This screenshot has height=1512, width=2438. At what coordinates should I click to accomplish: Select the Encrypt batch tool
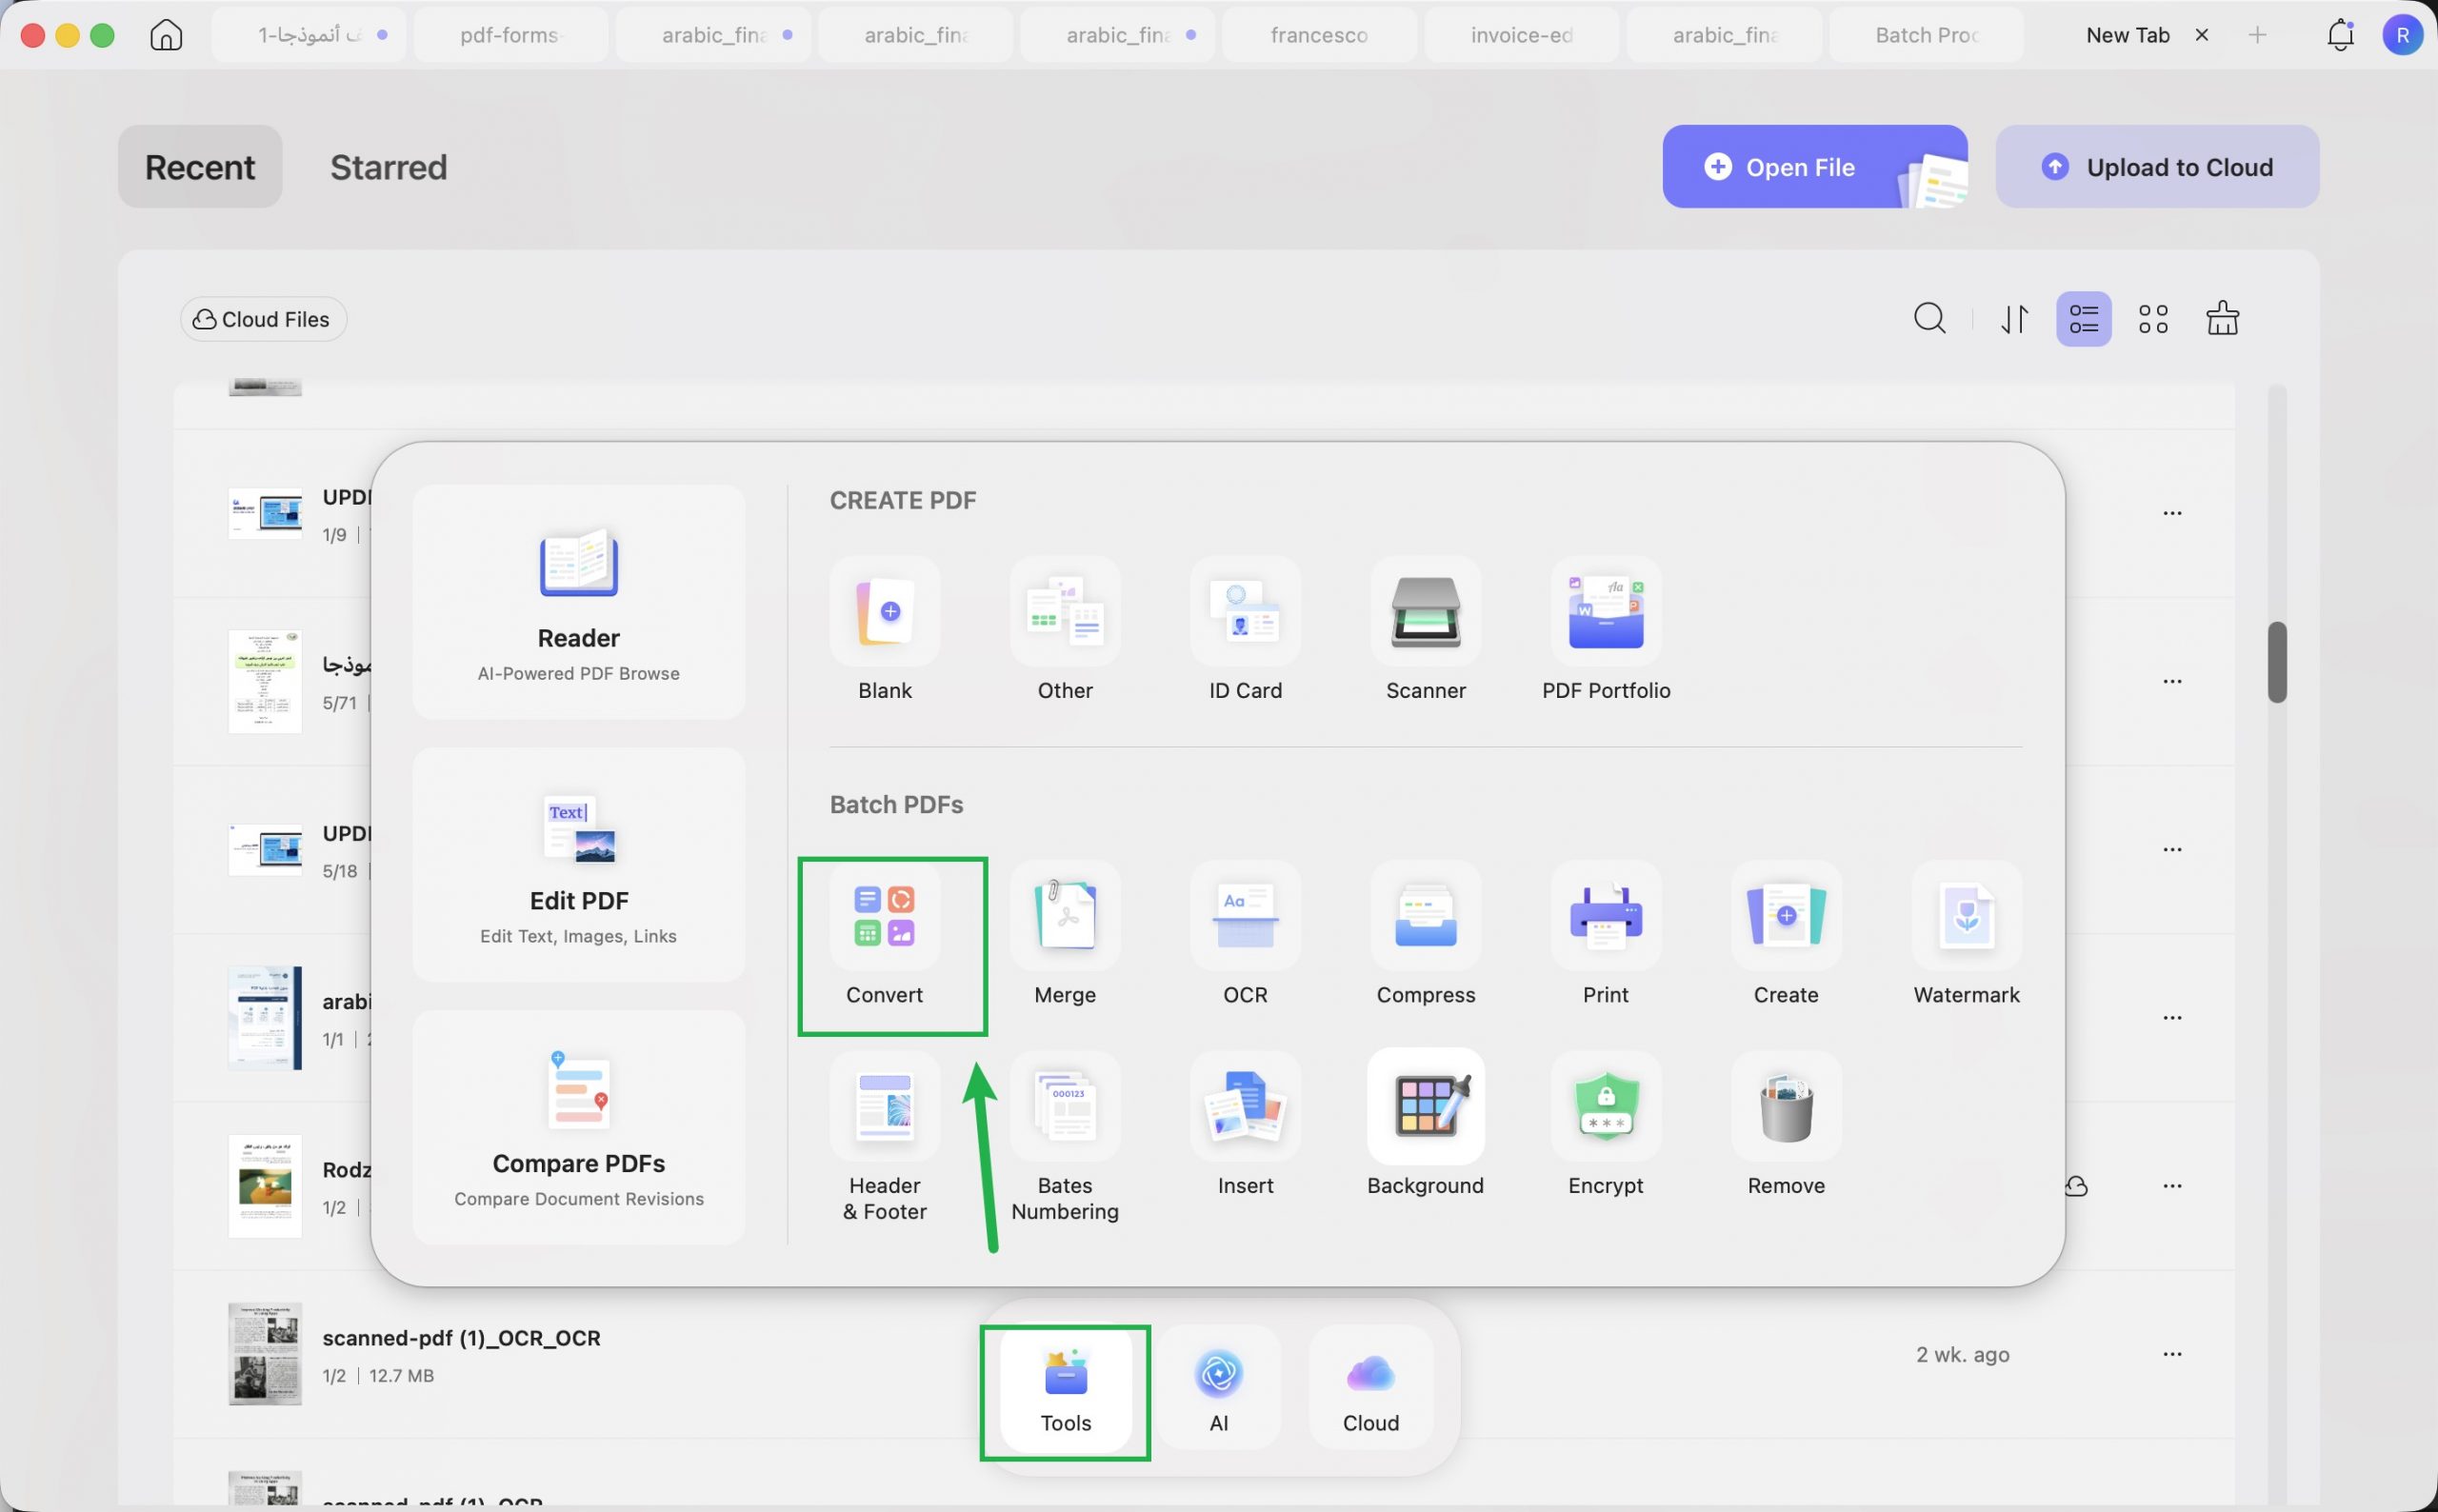point(1605,1125)
